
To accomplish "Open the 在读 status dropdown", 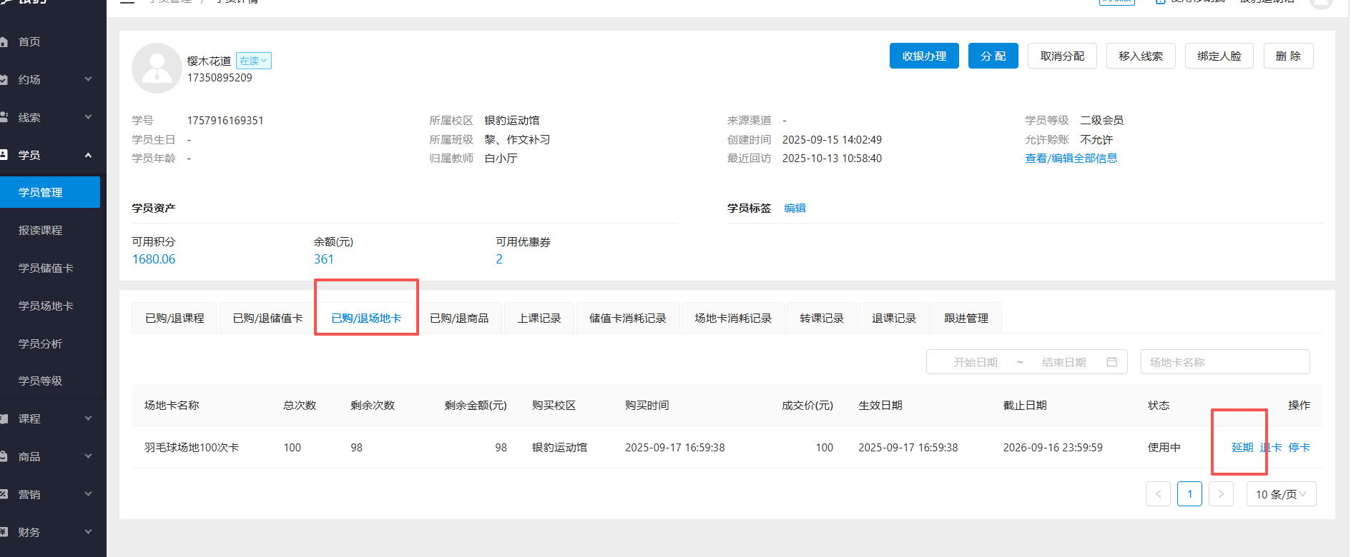I will tap(253, 61).
